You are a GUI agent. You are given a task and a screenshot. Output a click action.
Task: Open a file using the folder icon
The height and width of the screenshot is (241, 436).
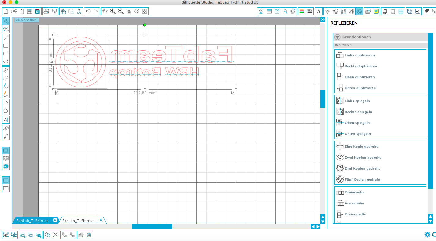click(13, 11)
